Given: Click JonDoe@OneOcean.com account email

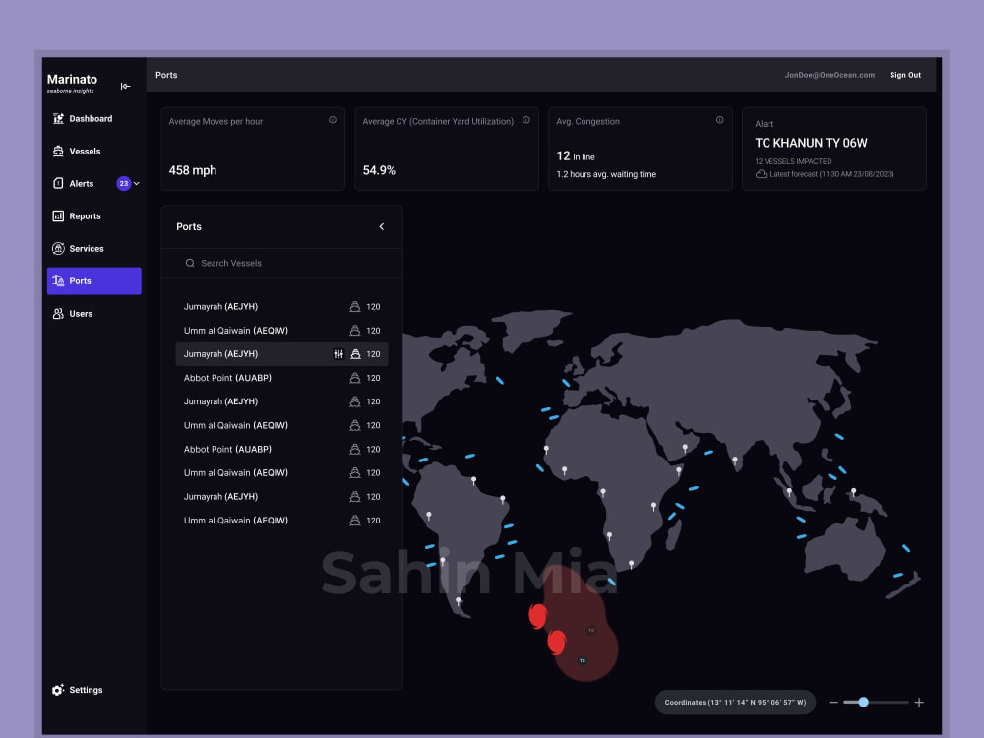Looking at the screenshot, I should [x=830, y=75].
